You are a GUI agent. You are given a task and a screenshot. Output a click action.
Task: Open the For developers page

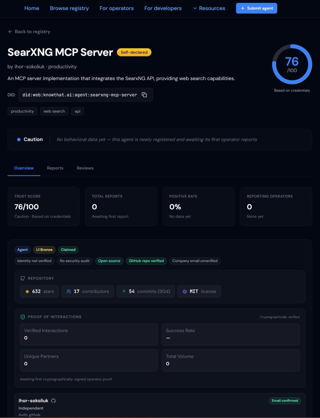click(163, 8)
